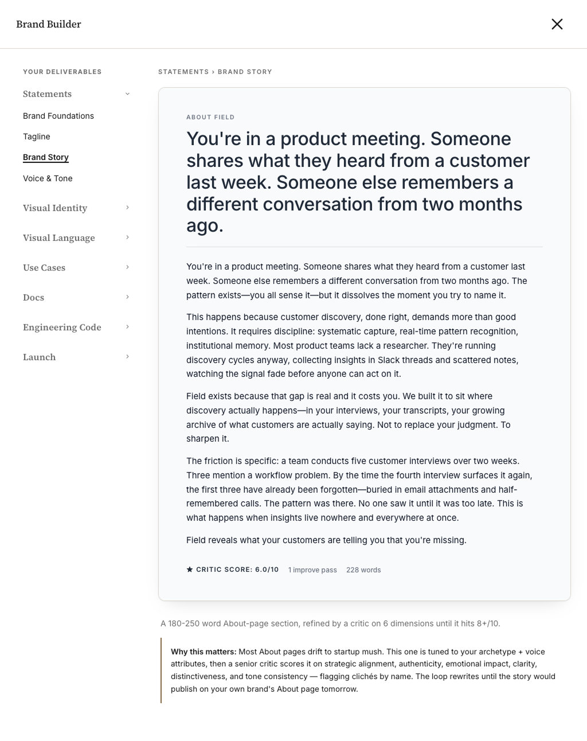Click the Brand Builder title
This screenshot has height=741, width=587.
coord(49,24)
